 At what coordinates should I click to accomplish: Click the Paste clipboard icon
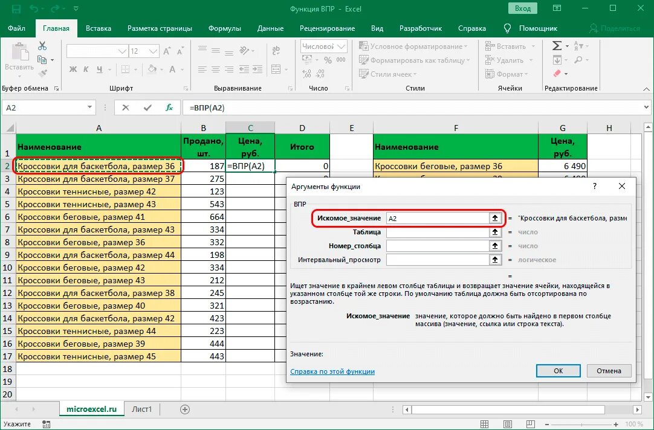pos(19,51)
